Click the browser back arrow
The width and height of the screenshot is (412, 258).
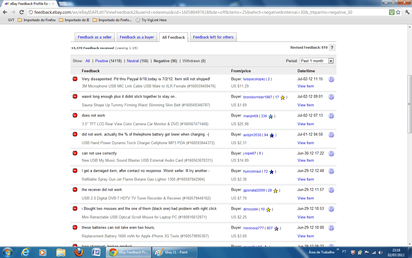[5, 12]
